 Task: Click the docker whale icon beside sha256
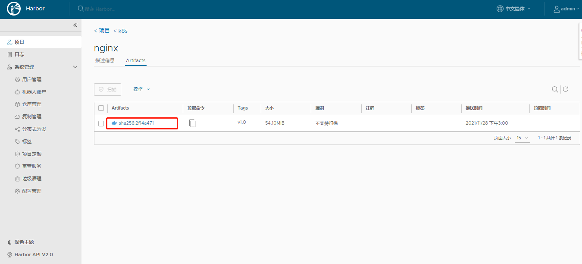[x=114, y=123]
